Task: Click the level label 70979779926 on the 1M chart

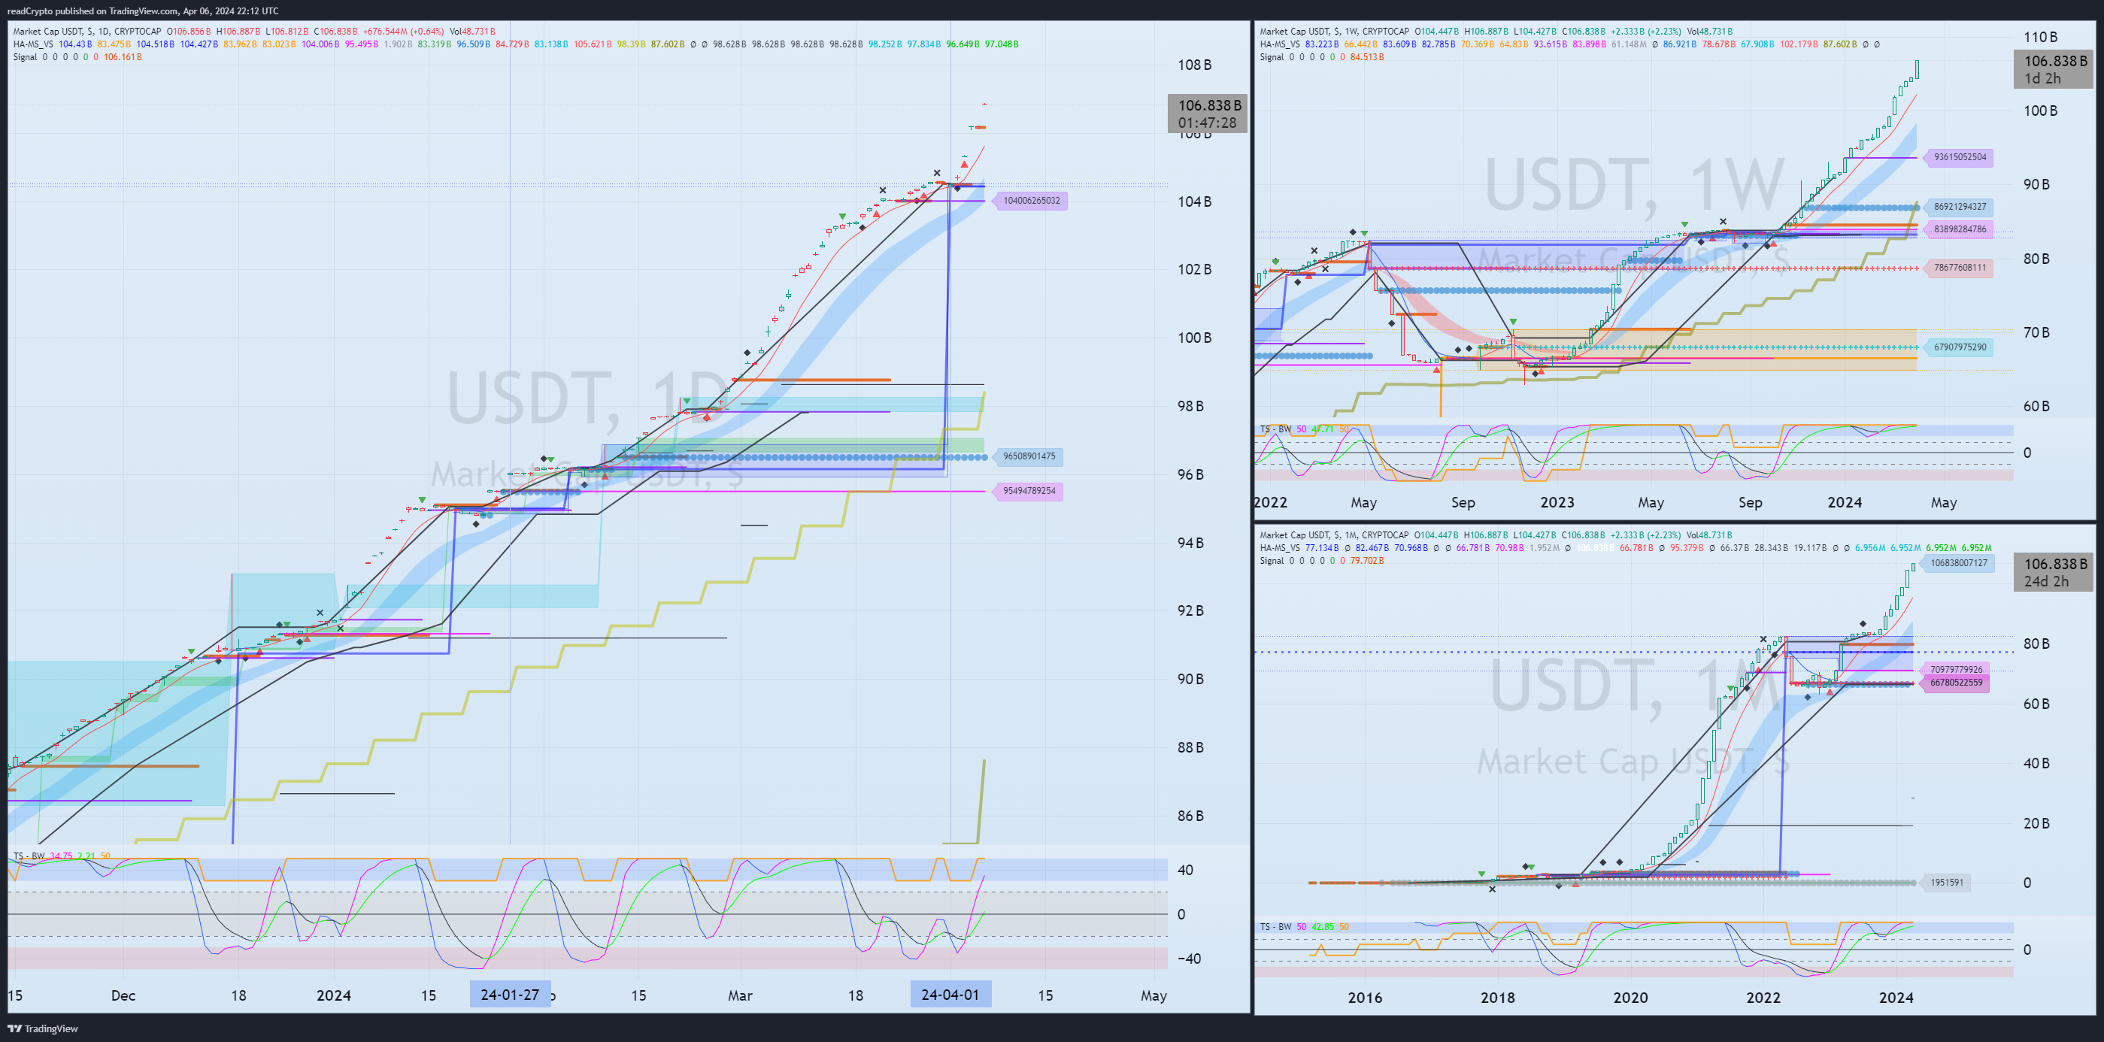Action: pos(1955,670)
